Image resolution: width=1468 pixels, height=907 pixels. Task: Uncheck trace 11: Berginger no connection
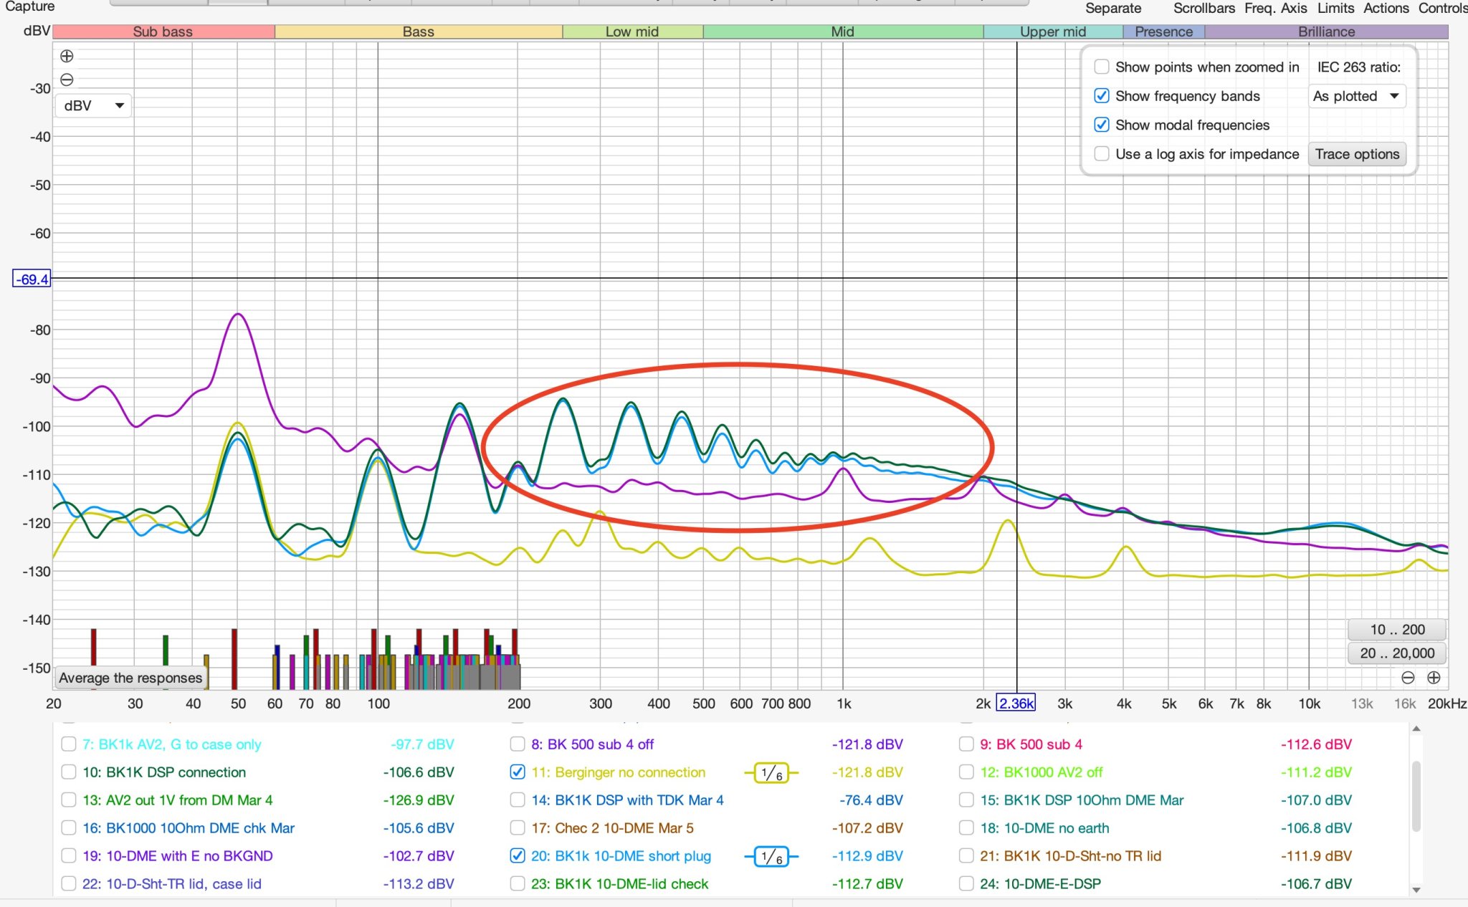click(518, 772)
